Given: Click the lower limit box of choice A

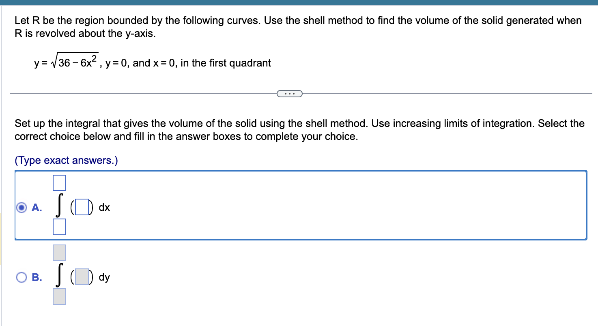Looking at the screenshot, I should tap(59, 227).
